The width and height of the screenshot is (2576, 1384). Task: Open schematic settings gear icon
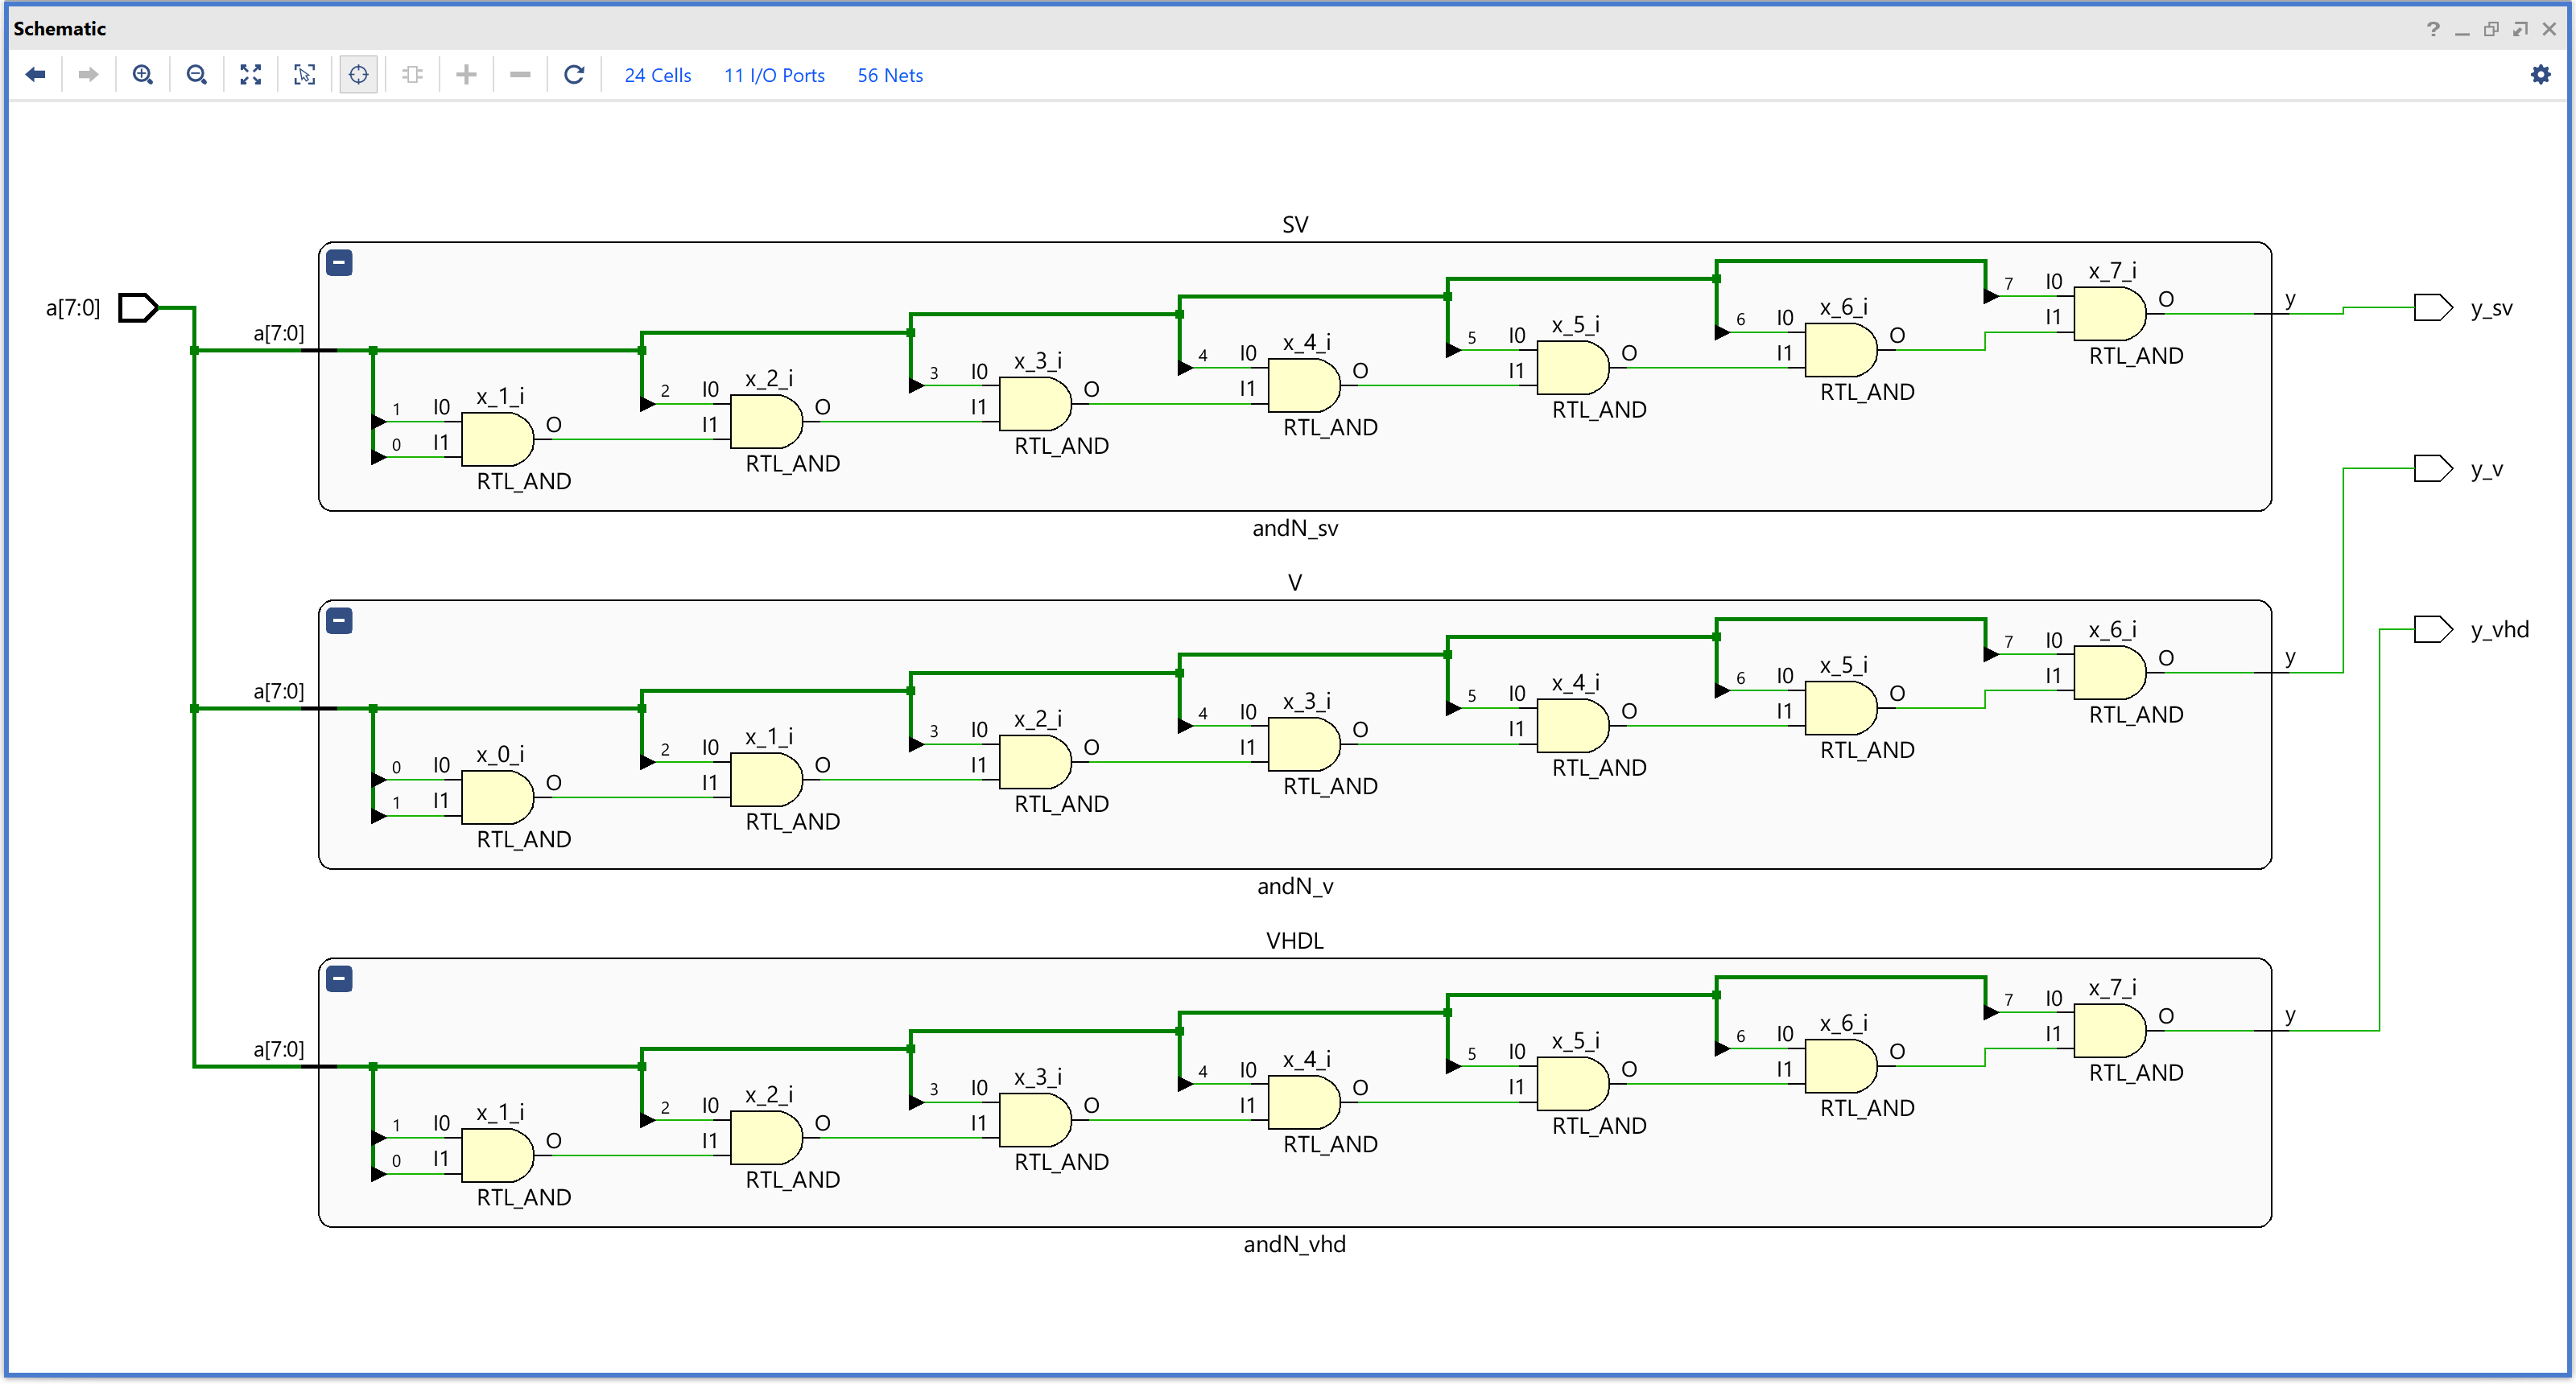(x=2541, y=75)
